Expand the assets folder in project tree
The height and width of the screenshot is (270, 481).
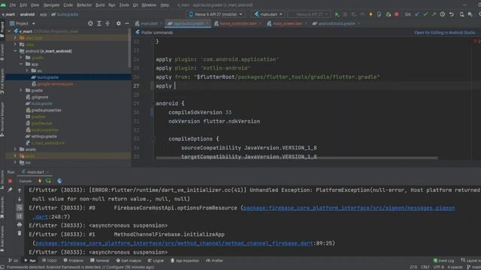15,149
